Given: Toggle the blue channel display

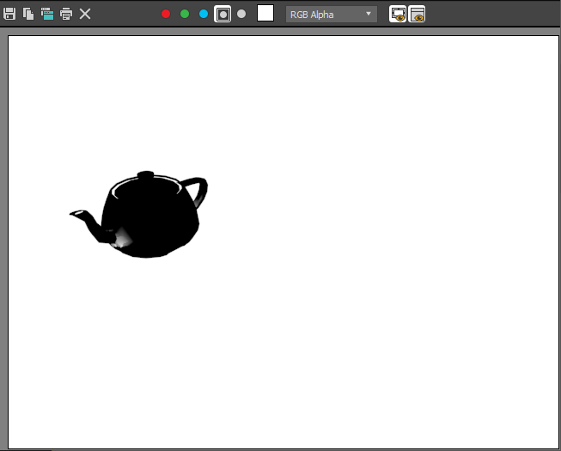Looking at the screenshot, I should click(204, 14).
